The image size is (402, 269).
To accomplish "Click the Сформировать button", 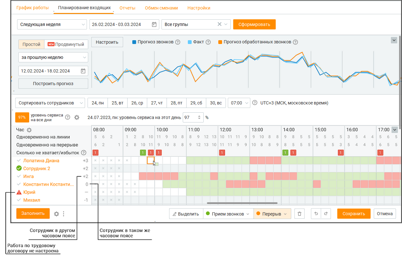I will [x=254, y=24].
